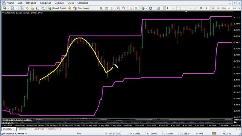The width and height of the screenshot is (242, 136).
Task: Expand the Templates dropdown arrow
Action: 162,8
